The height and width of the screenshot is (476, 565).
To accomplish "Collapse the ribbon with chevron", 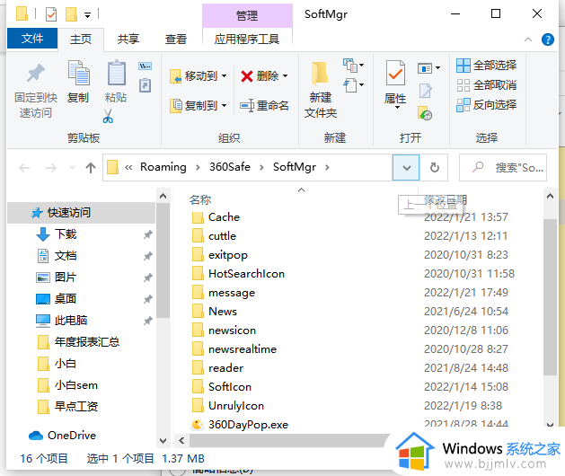I will 528,40.
